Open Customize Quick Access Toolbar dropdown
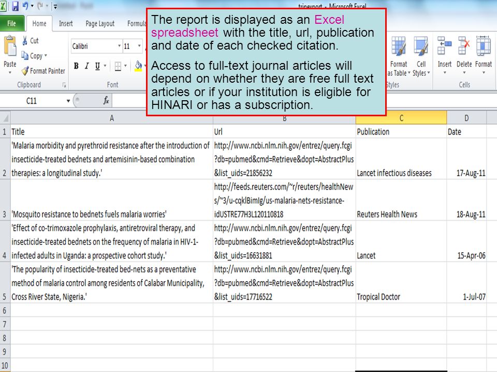Image resolution: width=497 pixels, height=372 pixels. point(55,6)
